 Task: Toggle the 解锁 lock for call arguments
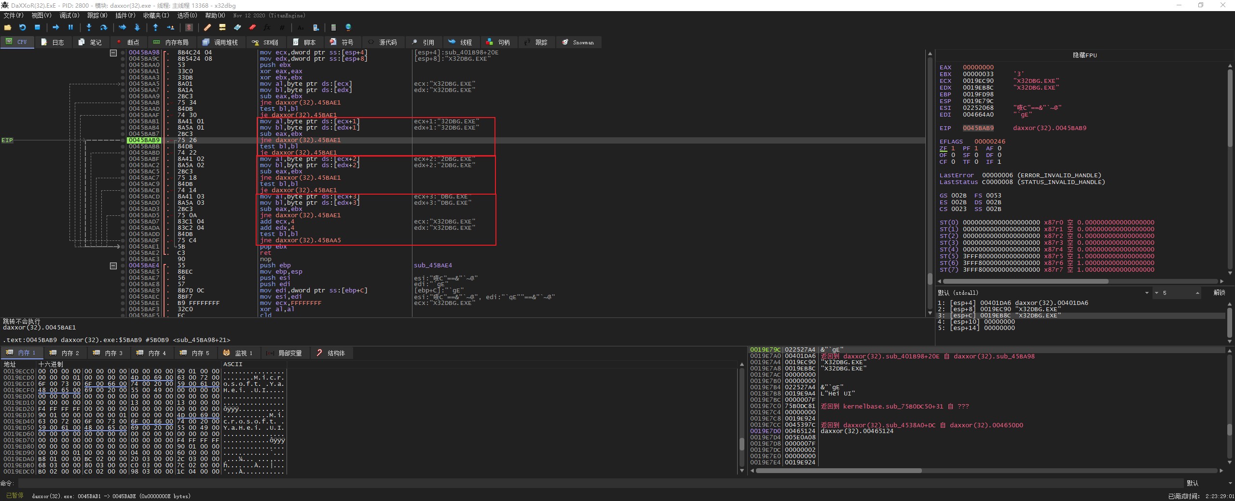coord(1219,292)
